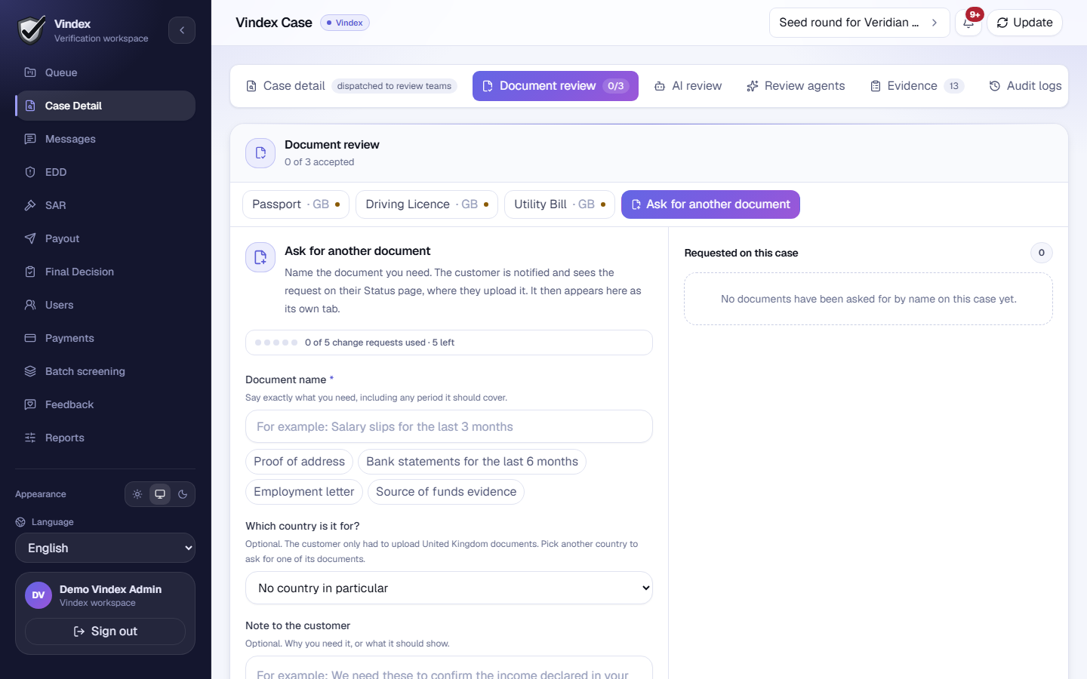Choose the Proof of address suggestion
Image resolution: width=1087 pixels, height=679 pixels.
tap(299, 462)
